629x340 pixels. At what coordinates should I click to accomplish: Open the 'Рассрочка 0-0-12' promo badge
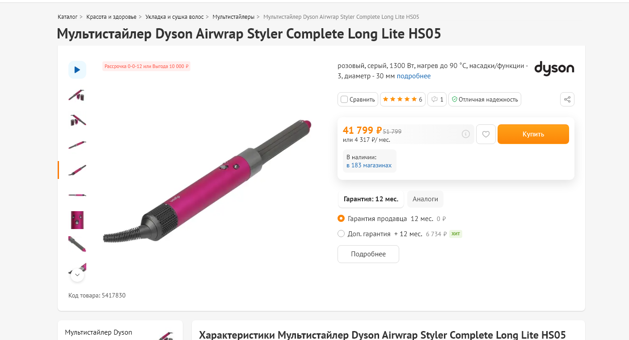click(x=147, y=66)
